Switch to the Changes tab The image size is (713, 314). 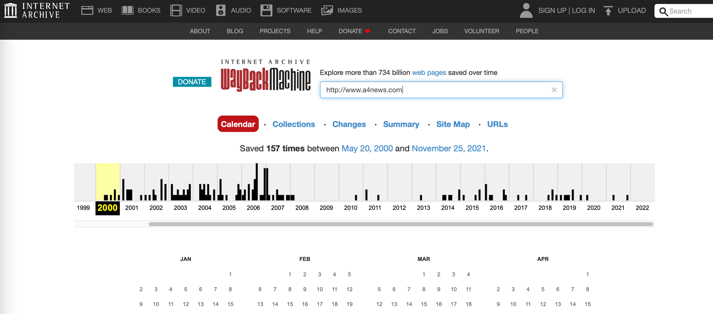(x=349, y=124)
